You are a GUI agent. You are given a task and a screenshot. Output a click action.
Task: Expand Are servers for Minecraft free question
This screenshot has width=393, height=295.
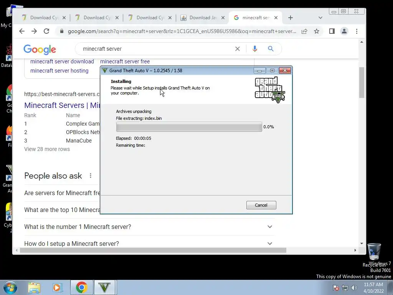pyautogui.click(x=62, y=193)
